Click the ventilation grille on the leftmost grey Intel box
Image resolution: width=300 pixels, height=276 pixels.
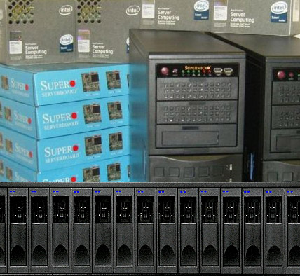click(20, 12)
